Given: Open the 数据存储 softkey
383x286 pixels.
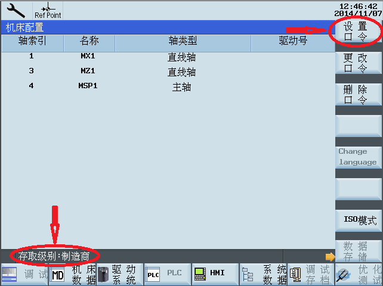Looking at the screenshot, I should tap(358, 251).
